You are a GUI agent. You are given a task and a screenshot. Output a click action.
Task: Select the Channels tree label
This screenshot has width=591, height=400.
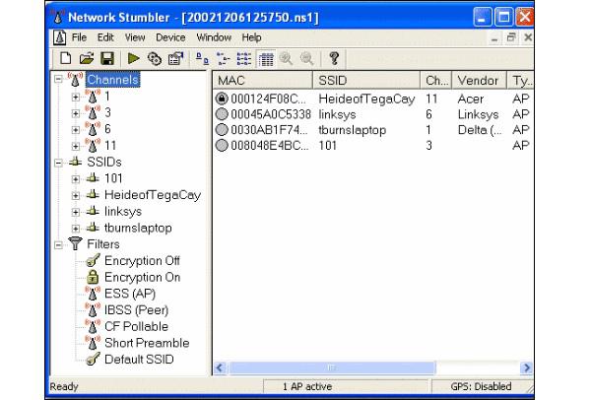click(112, 80)
